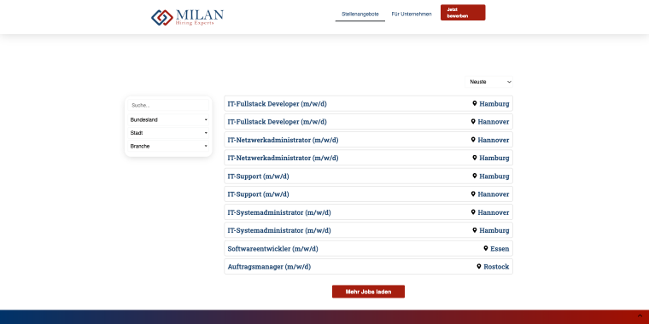Image resolution: width=649 pixels, height=324 pixels.
Task: Open IT-Support job in Hamburg
Action: click(x=368, y=176)
